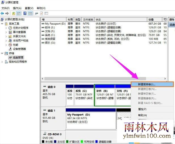Click the toolbar icon right of action pane icon
Image resolution: width=175 pixels, height=144 pixels.
36,14
